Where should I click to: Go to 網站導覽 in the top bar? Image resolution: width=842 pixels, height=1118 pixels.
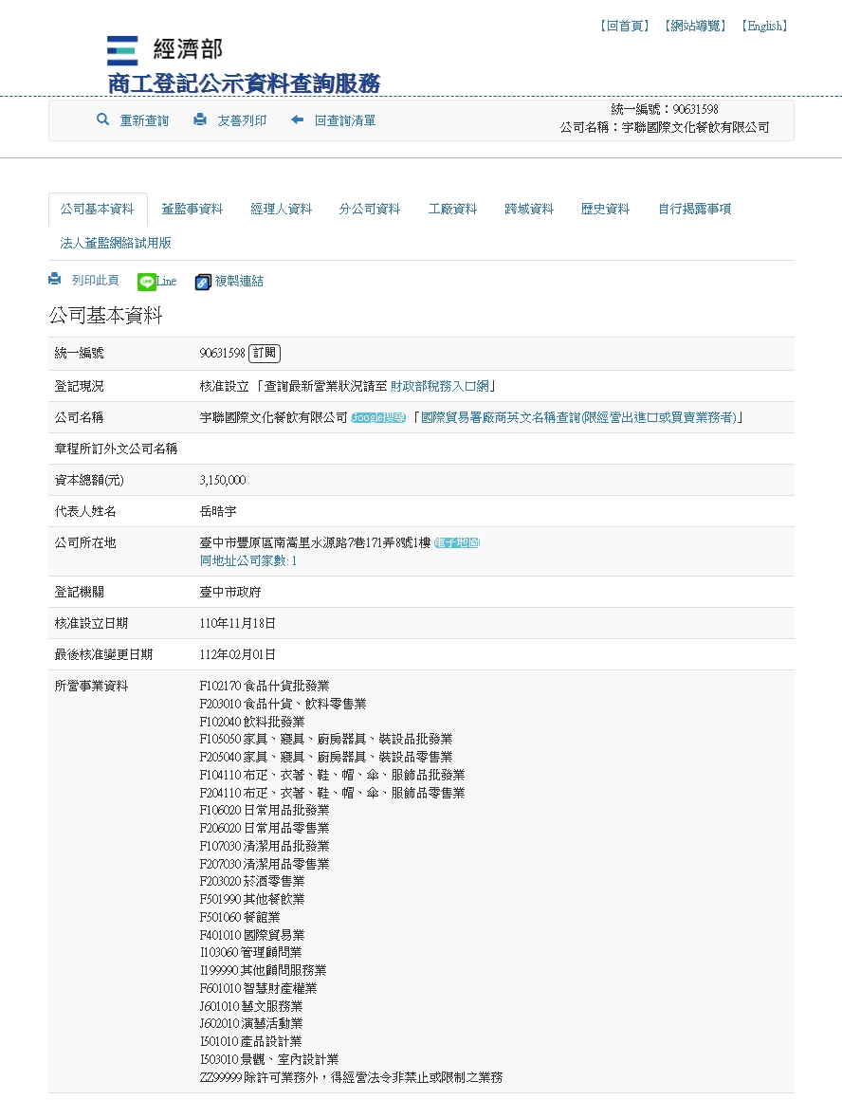694,27
